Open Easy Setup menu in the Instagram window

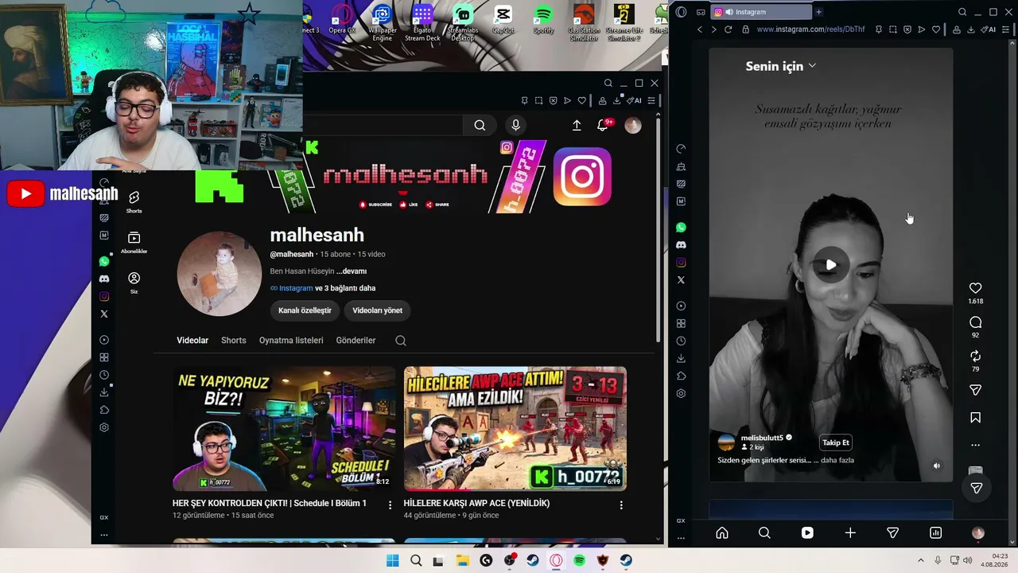[x=1005, y=29]
